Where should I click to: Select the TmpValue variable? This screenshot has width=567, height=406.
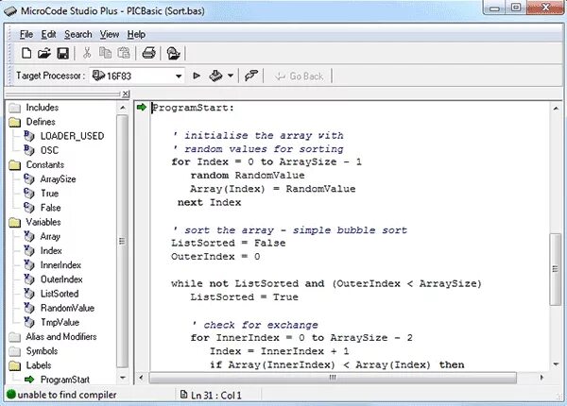[51, 322]
